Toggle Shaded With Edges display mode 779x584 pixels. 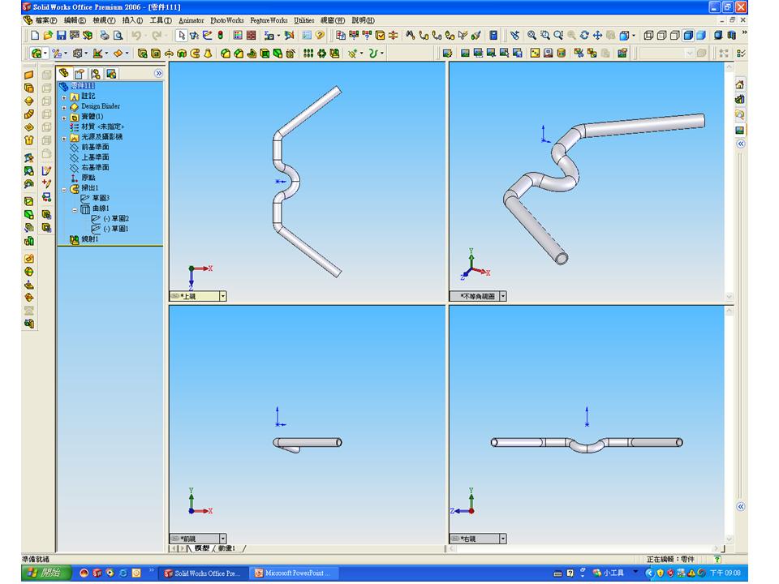point(688,35)
